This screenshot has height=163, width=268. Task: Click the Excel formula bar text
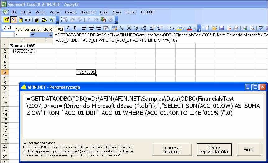[161, 38]
